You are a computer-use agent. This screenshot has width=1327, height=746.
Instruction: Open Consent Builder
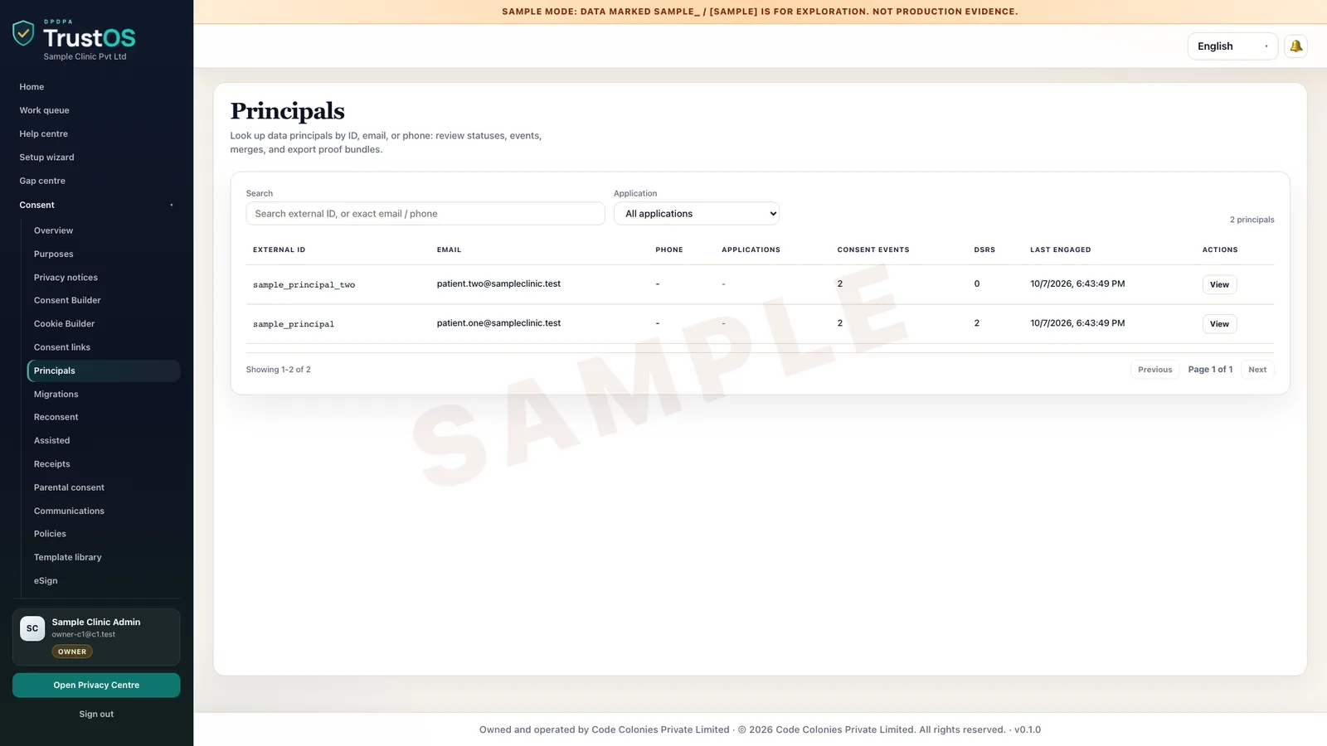(x=67, y=300)
